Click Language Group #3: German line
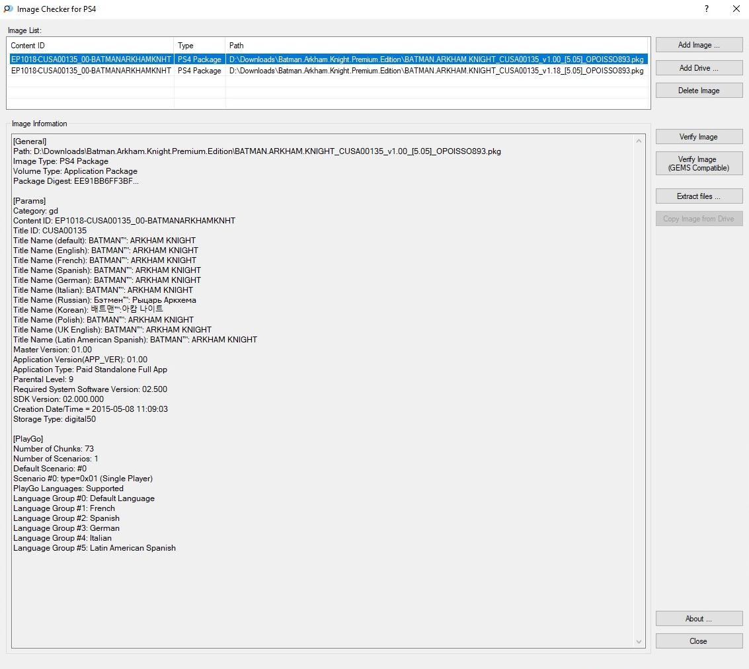This screenshot has width=749, height=669. pyautogui.click(x=66, y=528)
